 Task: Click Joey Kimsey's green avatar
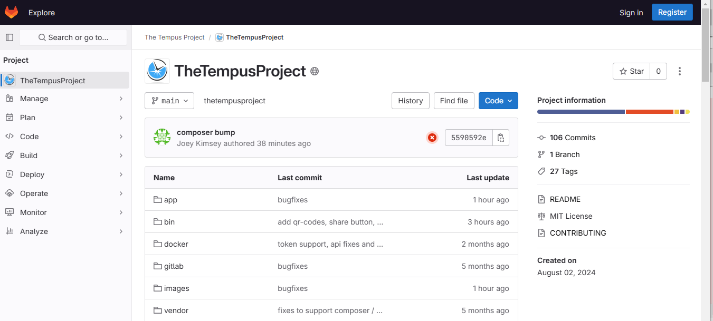pyautogui.click(x=162, y=137)
